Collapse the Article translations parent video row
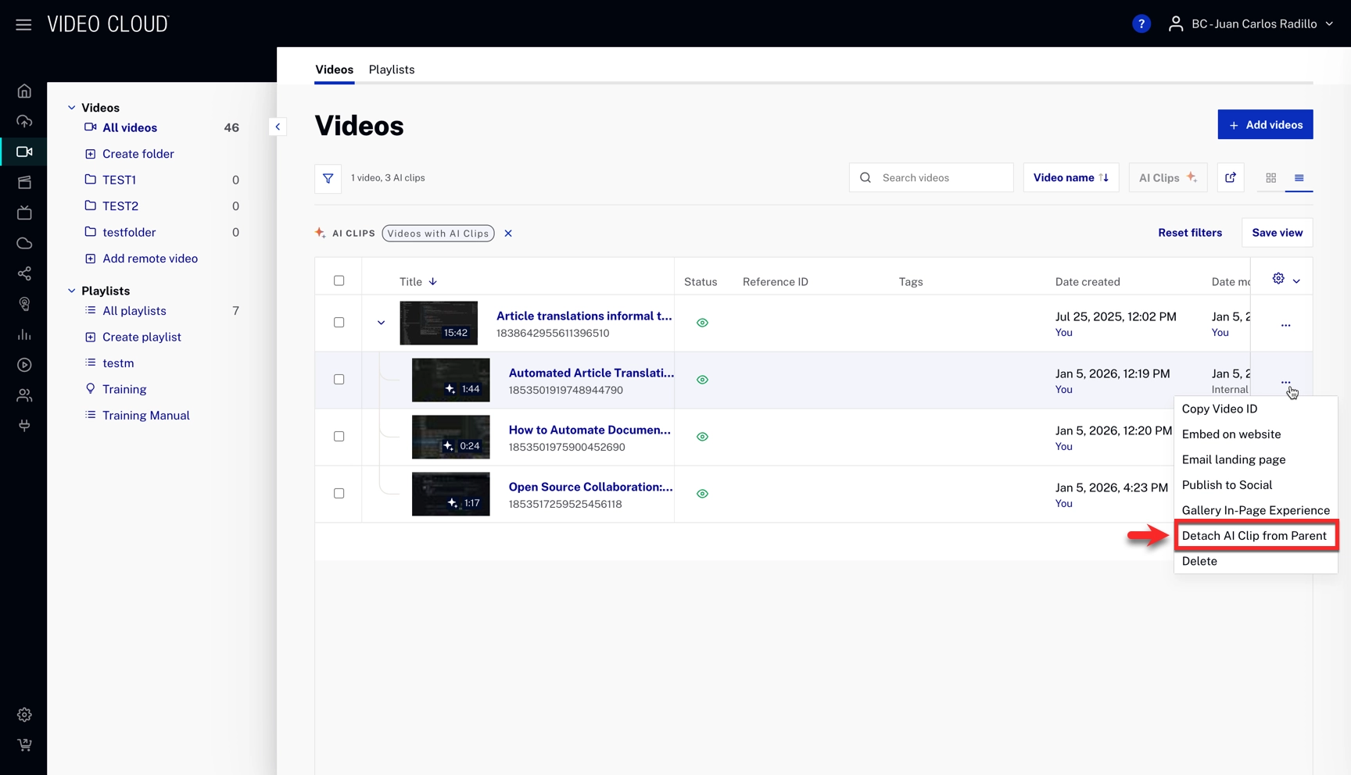1351x775 pixels. tap(381, 323)
